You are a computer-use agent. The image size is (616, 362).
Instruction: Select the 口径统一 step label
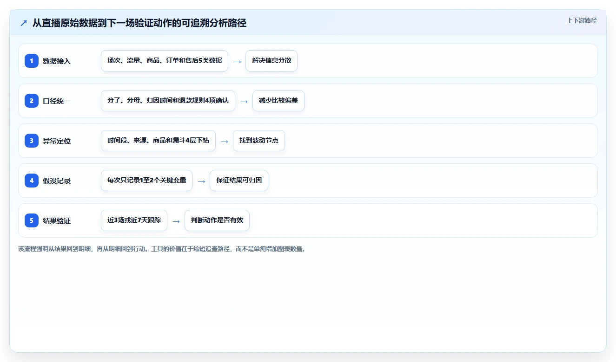pyautogui.click(x=57, y=101)
